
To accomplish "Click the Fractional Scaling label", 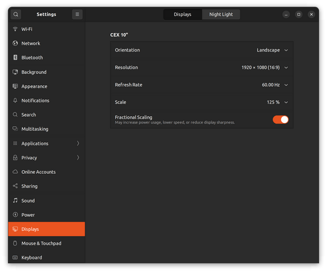I will pos(133,117).
